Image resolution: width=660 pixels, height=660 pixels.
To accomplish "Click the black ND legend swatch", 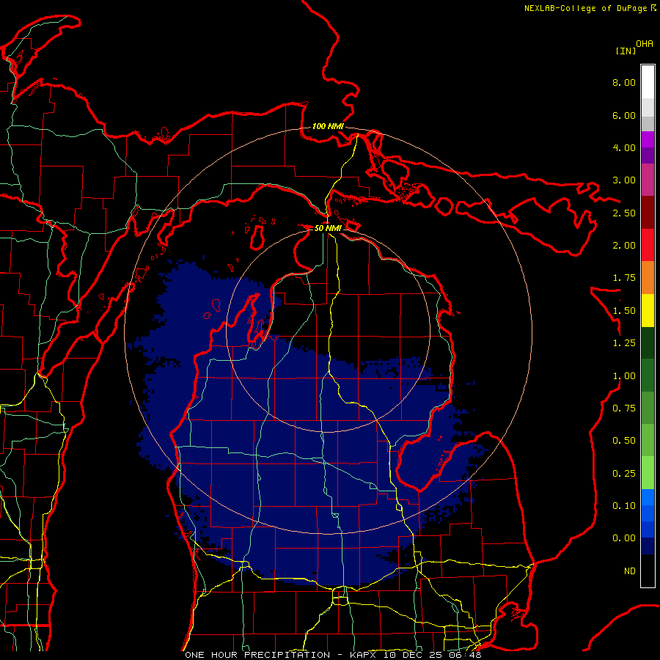I will pyautogui.click(x=648, y=571).
